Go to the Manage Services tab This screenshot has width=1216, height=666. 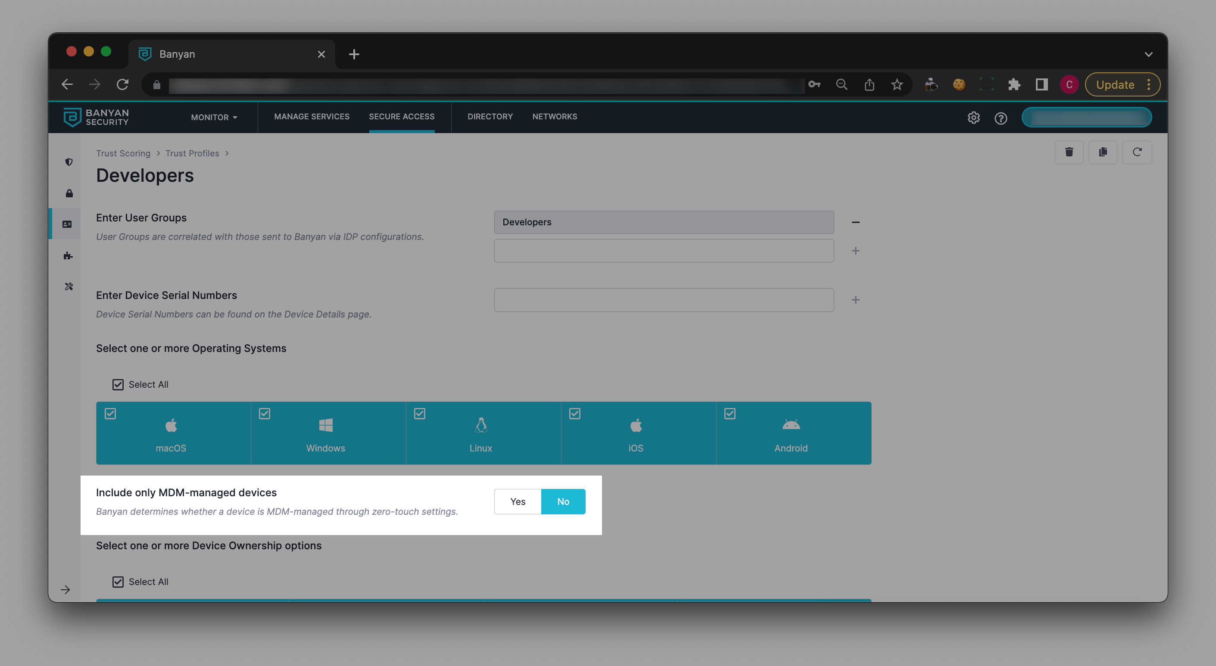pyautogui.click(x=312, y=117)
